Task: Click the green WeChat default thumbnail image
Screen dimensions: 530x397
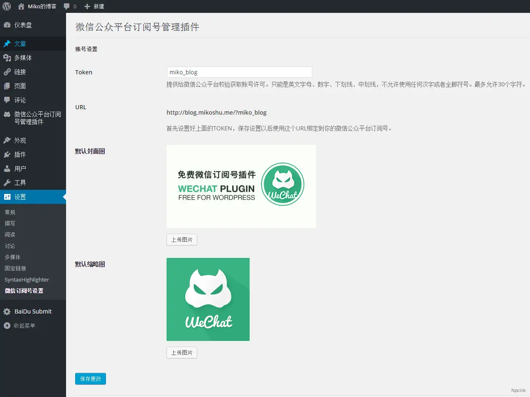Action: (x=208, y=299)
